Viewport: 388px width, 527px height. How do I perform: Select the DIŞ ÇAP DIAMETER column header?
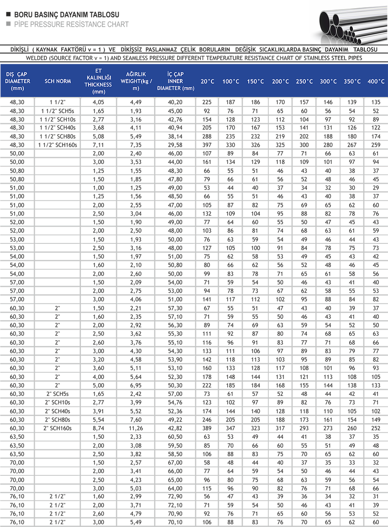16,81
